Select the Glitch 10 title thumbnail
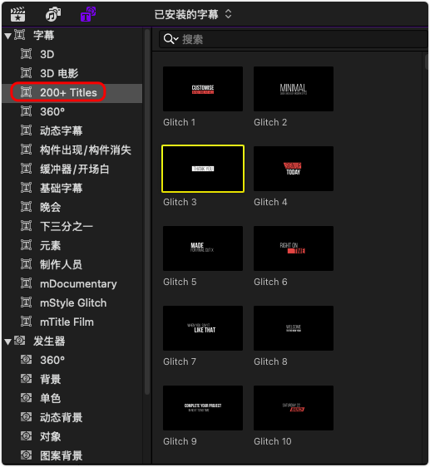The height and width of the screenshot is (467, 430). (x=294, y=408)
